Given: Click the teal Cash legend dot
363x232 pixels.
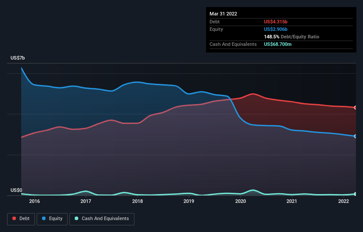Looking at the screenshot, I should pyautogui.click(x=76, y=218).
